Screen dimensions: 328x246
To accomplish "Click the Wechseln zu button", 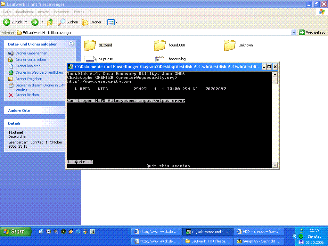I will point(312,32).
